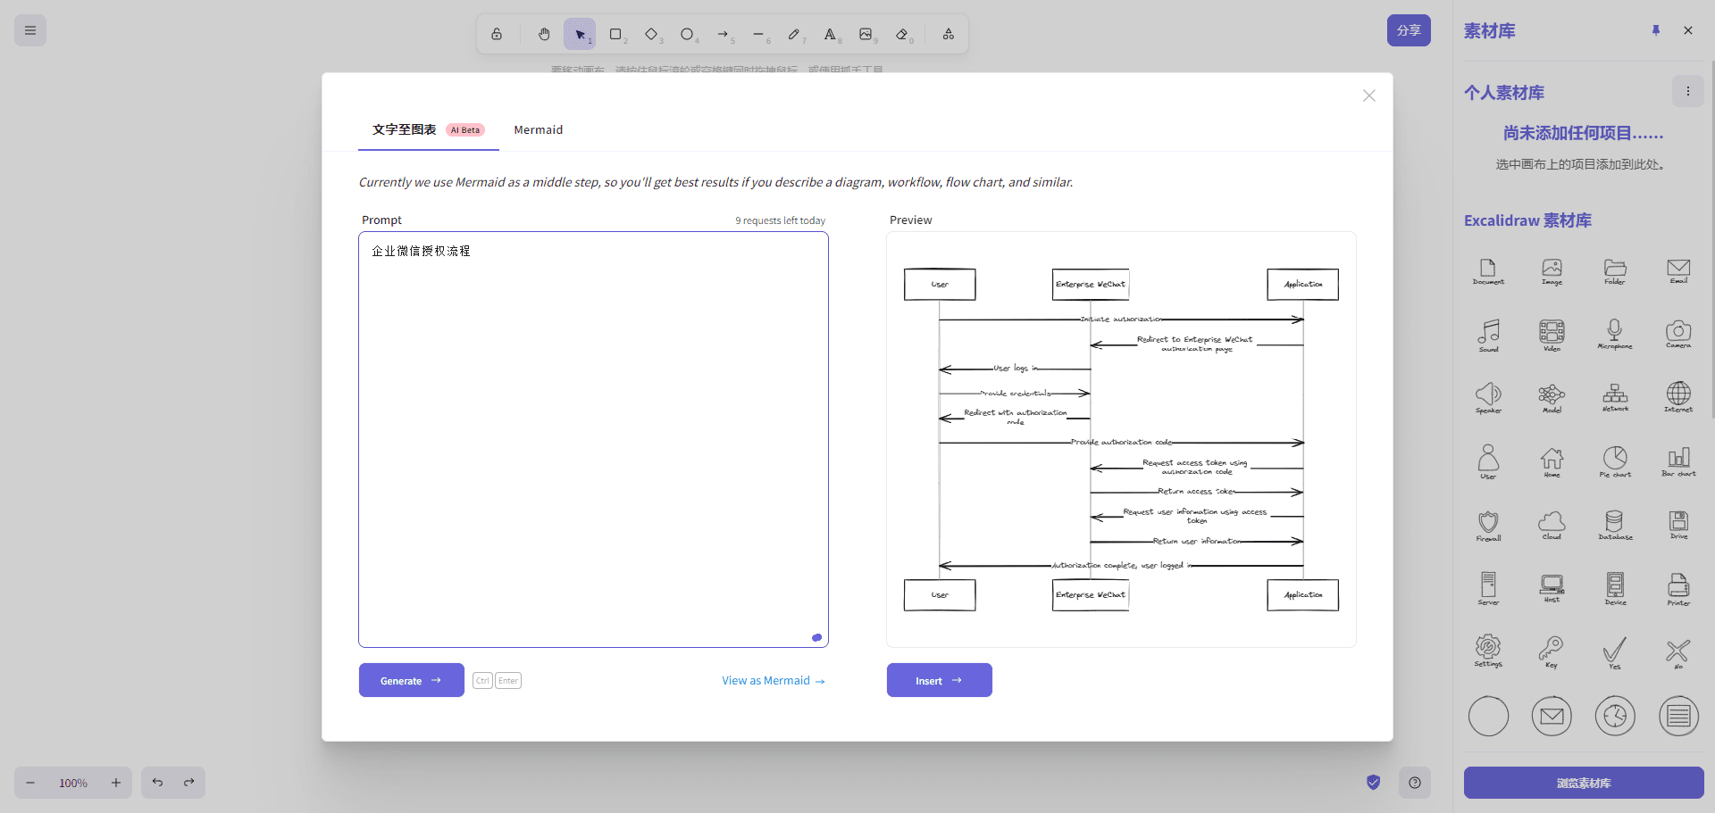Select the Hand pan tool
Viewport: 1715px width, 813px height.
(x=544, y=34)
